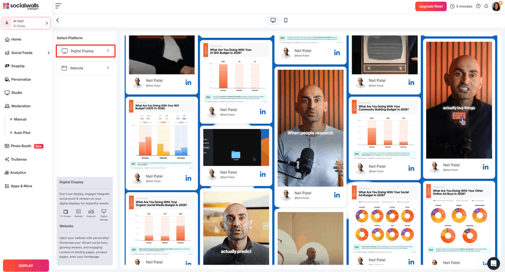Select the Website platform option

coord(85,68)
